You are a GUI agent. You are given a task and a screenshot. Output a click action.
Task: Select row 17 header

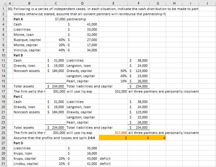click(3, 92)
